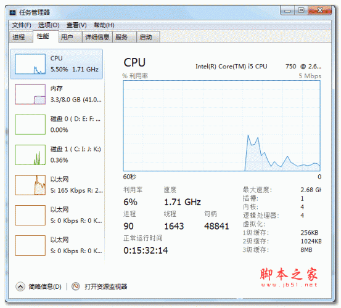Click the 磁盘 1 value 0.36%
Image resolution: width=341 pixels, height=308 pixels.
click(x=59, y=160)
